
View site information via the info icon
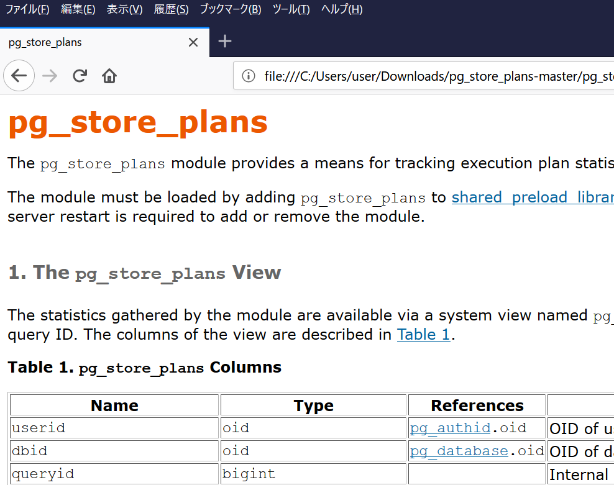click(x=248, y=76)
